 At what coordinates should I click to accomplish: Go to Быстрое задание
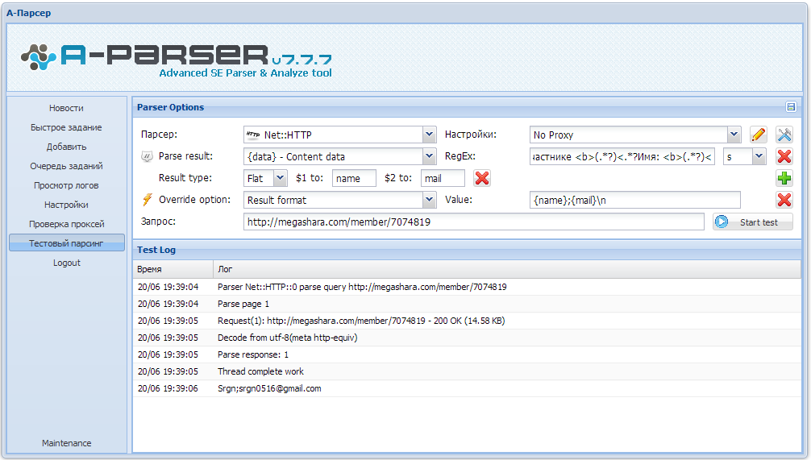coord(66,127)
